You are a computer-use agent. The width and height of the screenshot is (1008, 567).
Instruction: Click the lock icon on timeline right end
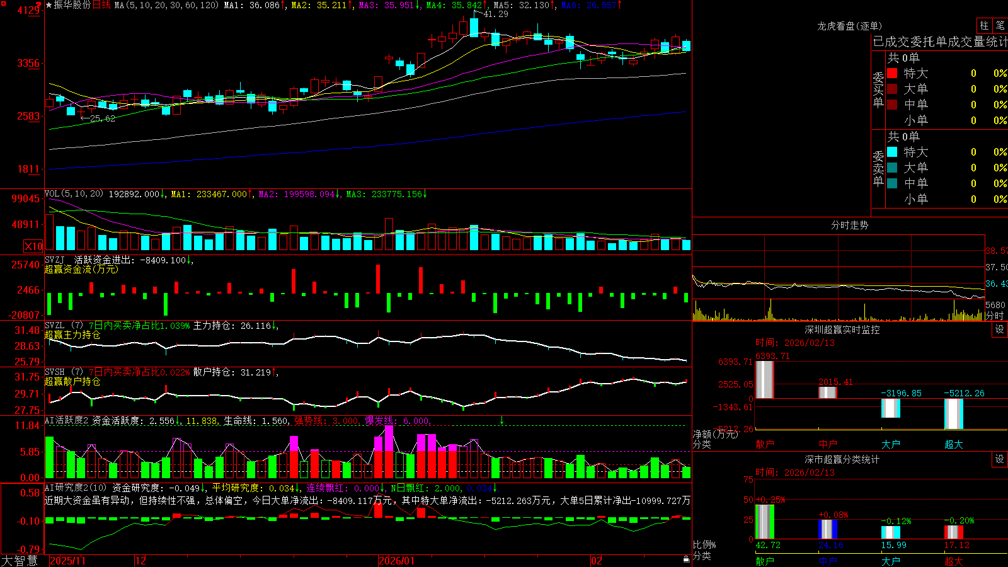pos(686,559)
